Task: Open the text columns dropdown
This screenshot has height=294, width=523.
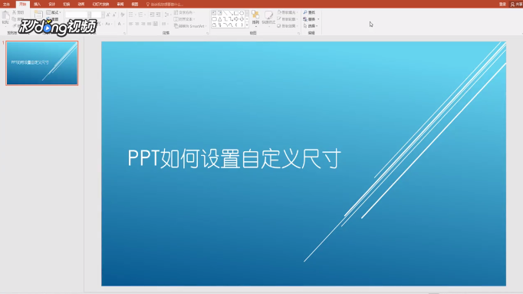Action: (164, 24)
